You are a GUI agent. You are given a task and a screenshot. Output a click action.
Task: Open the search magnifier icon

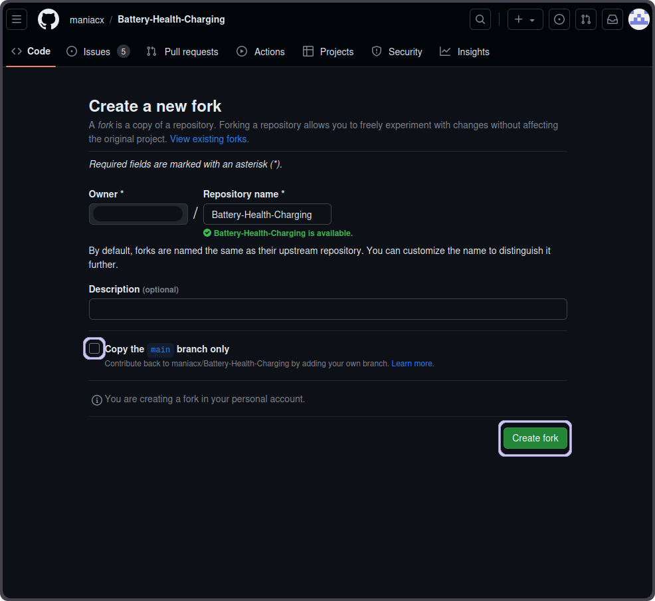pyautogui.click(x=480, y=19)
